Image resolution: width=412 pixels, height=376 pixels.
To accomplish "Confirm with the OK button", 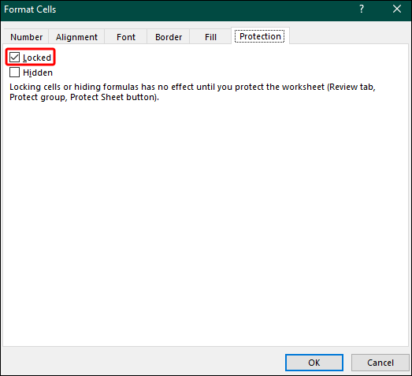I will [x=314, y=363].
